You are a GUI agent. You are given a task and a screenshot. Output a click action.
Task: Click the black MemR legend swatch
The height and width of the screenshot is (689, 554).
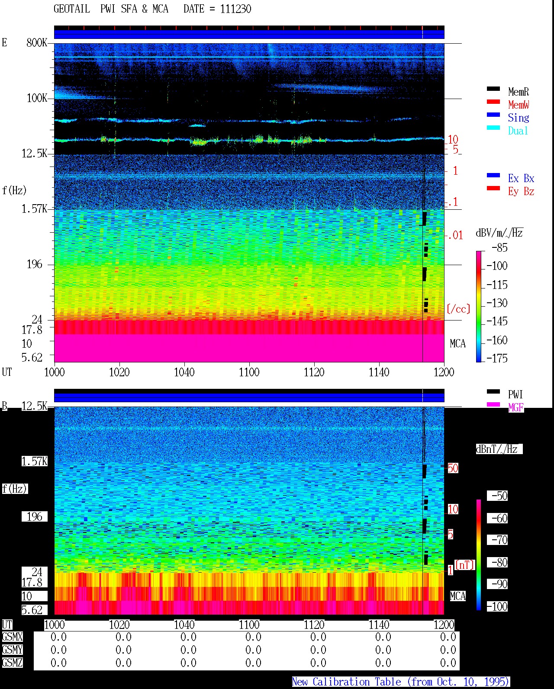[x=493, y=89]
